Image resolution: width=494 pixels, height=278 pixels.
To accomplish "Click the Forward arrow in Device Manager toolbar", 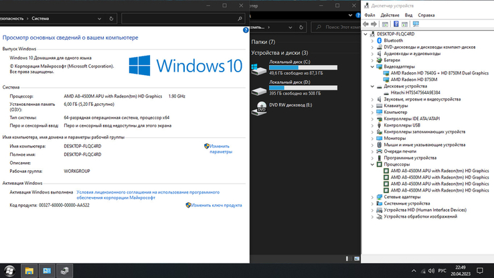I will [374, 24].
